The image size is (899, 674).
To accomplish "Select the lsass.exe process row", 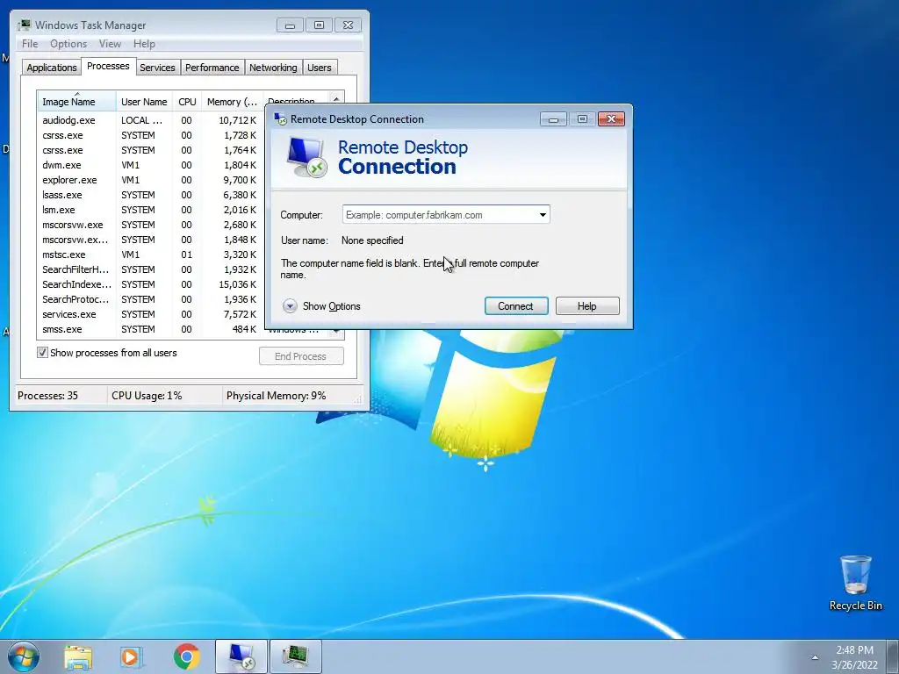I will coord(151,195).
